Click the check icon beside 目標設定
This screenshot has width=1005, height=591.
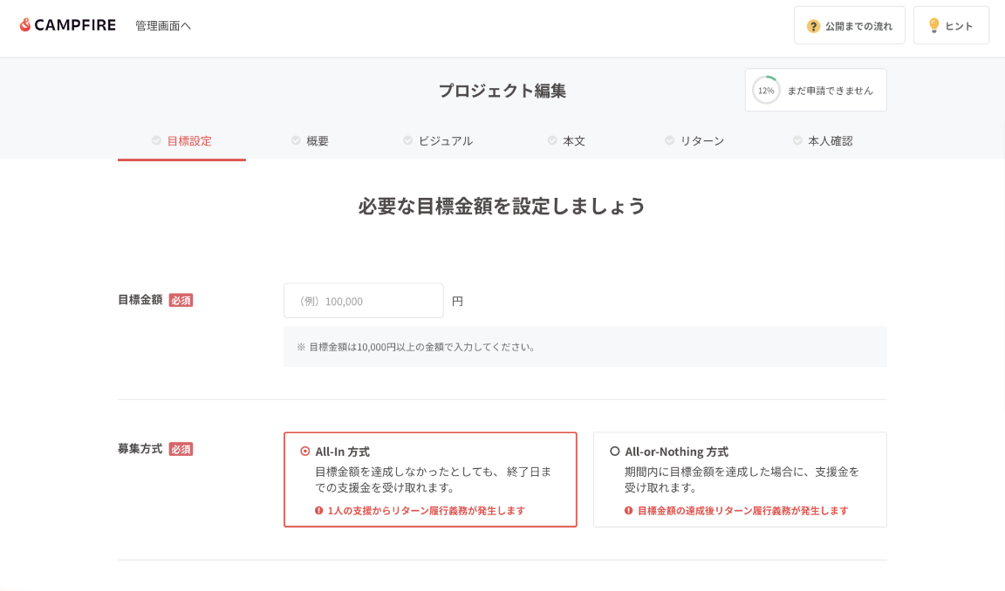click(155, 139)
